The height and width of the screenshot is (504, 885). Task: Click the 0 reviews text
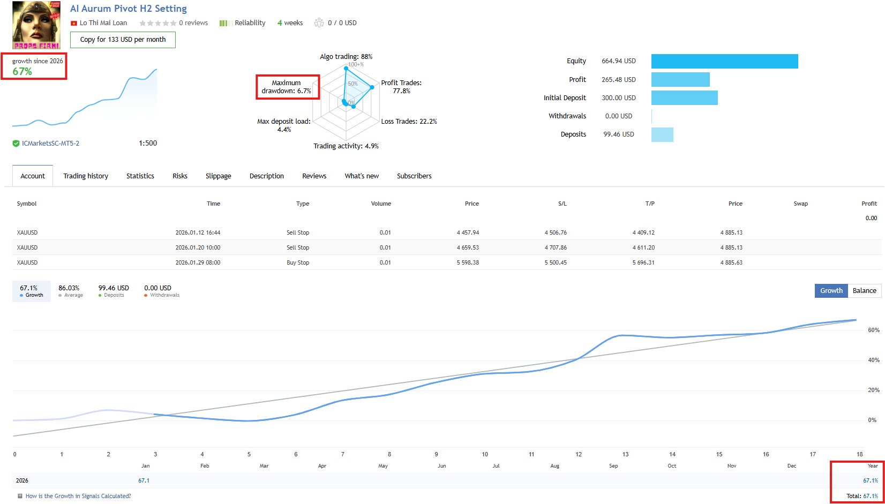coord(193,23)
